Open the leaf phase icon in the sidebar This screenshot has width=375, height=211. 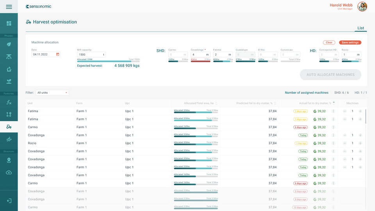[x=9, y=44]
